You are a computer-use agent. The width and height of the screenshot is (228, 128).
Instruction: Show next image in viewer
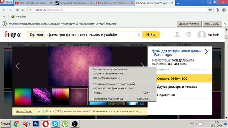point(142,65)
